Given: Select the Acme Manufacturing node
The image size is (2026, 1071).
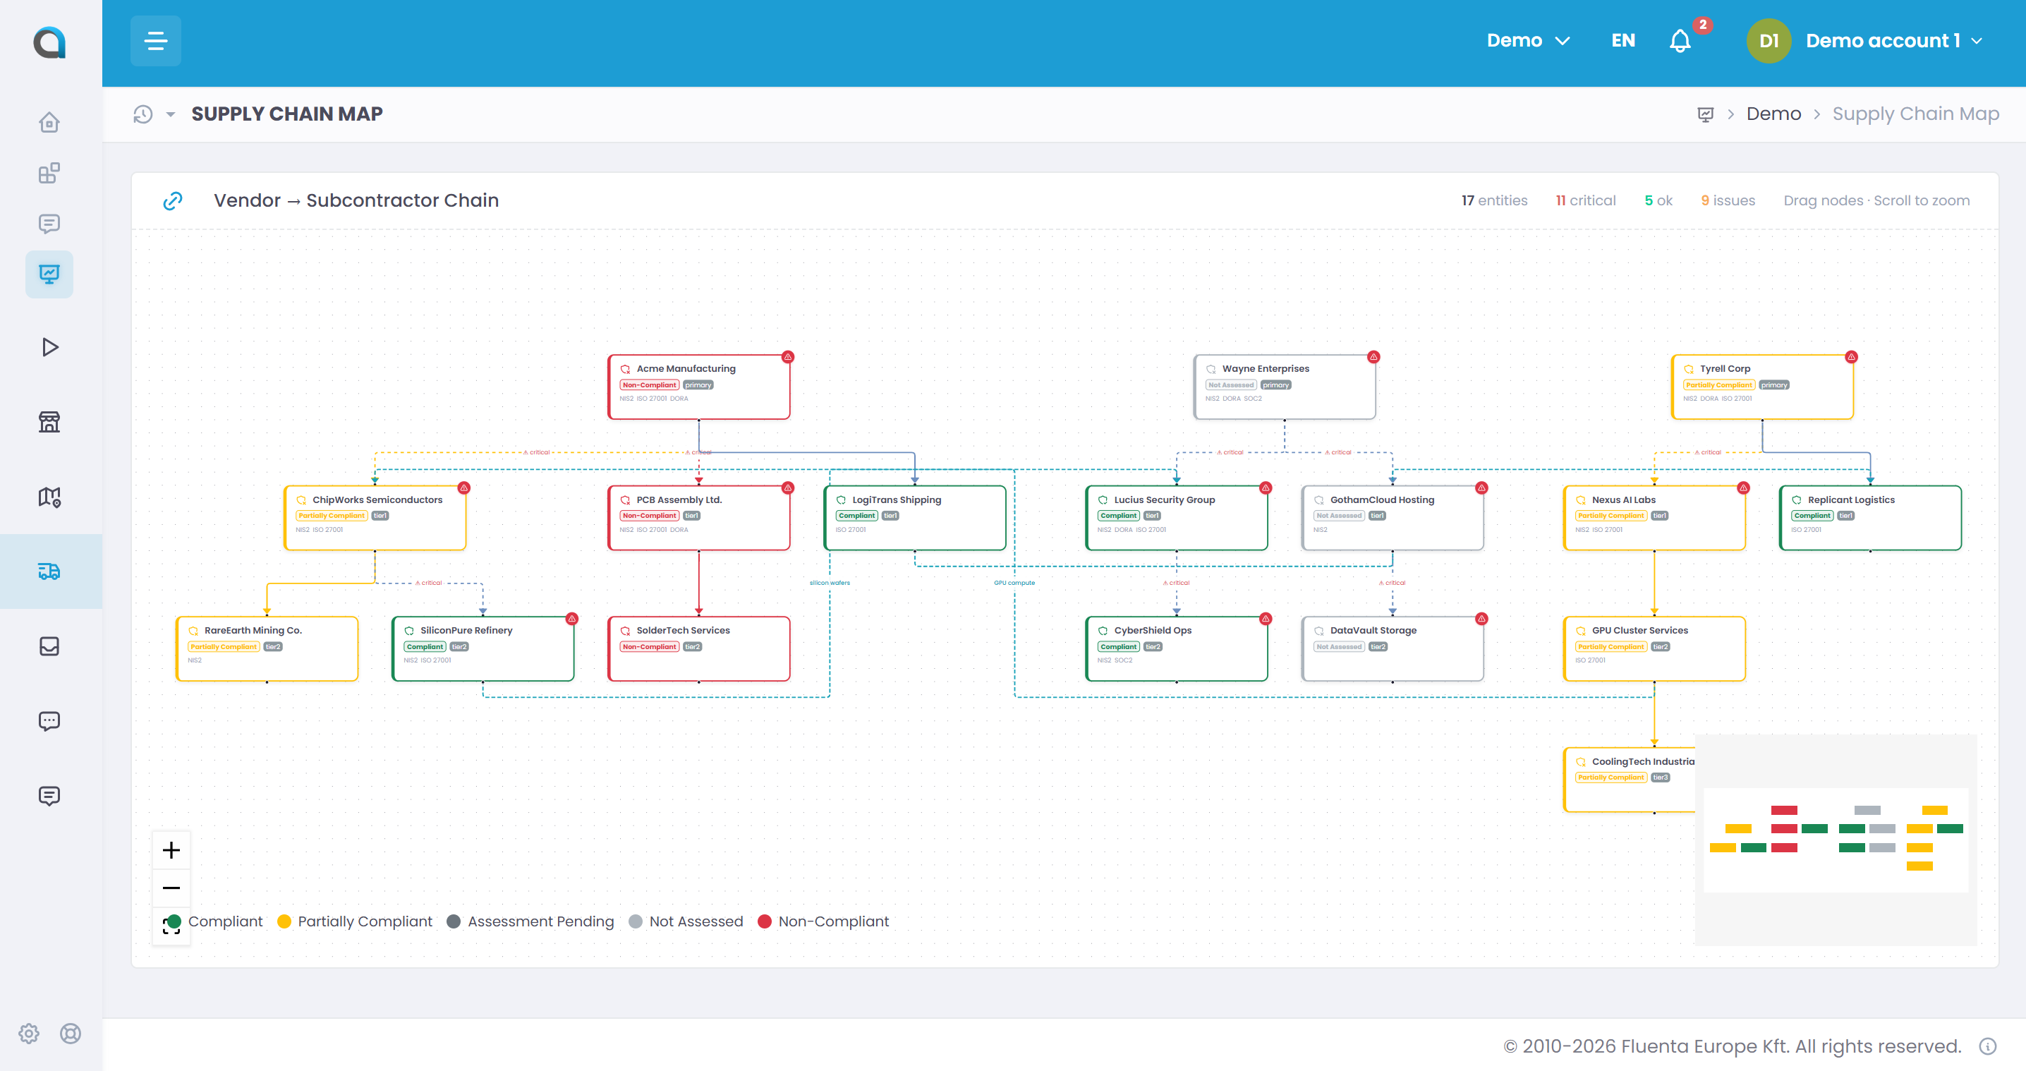Looking at the screenshot, I should [698, 386].
